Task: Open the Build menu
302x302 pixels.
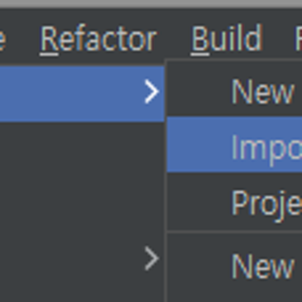Action: (227, 39)
